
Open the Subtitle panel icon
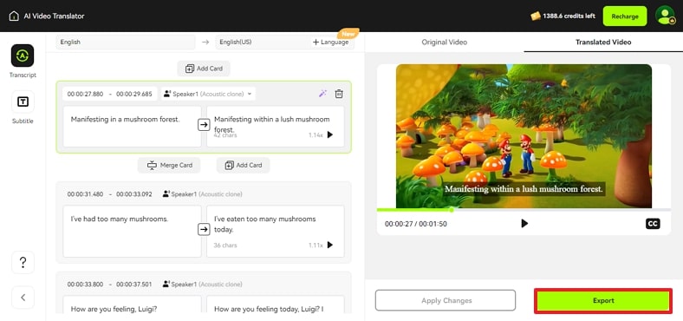coord(23,102)
